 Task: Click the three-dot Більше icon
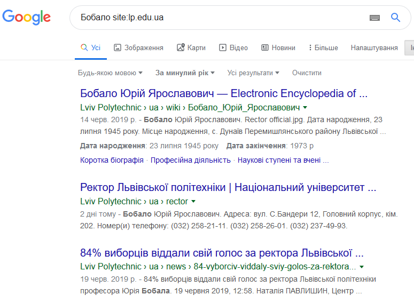(x=310, y=47)
